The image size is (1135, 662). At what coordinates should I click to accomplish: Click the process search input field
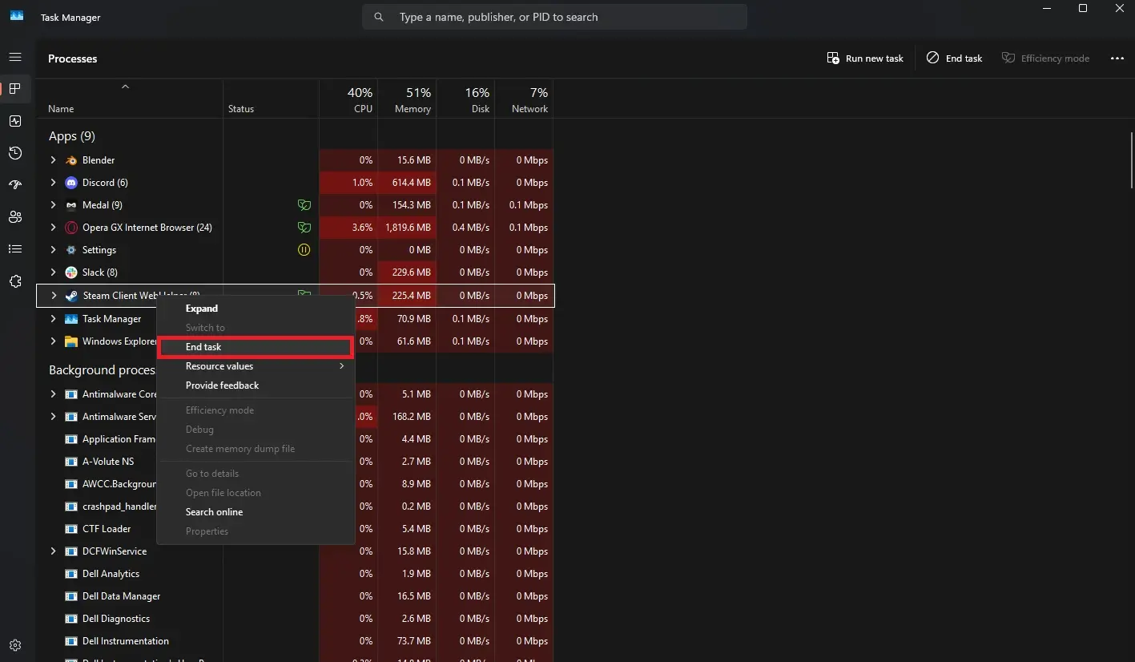561,17
